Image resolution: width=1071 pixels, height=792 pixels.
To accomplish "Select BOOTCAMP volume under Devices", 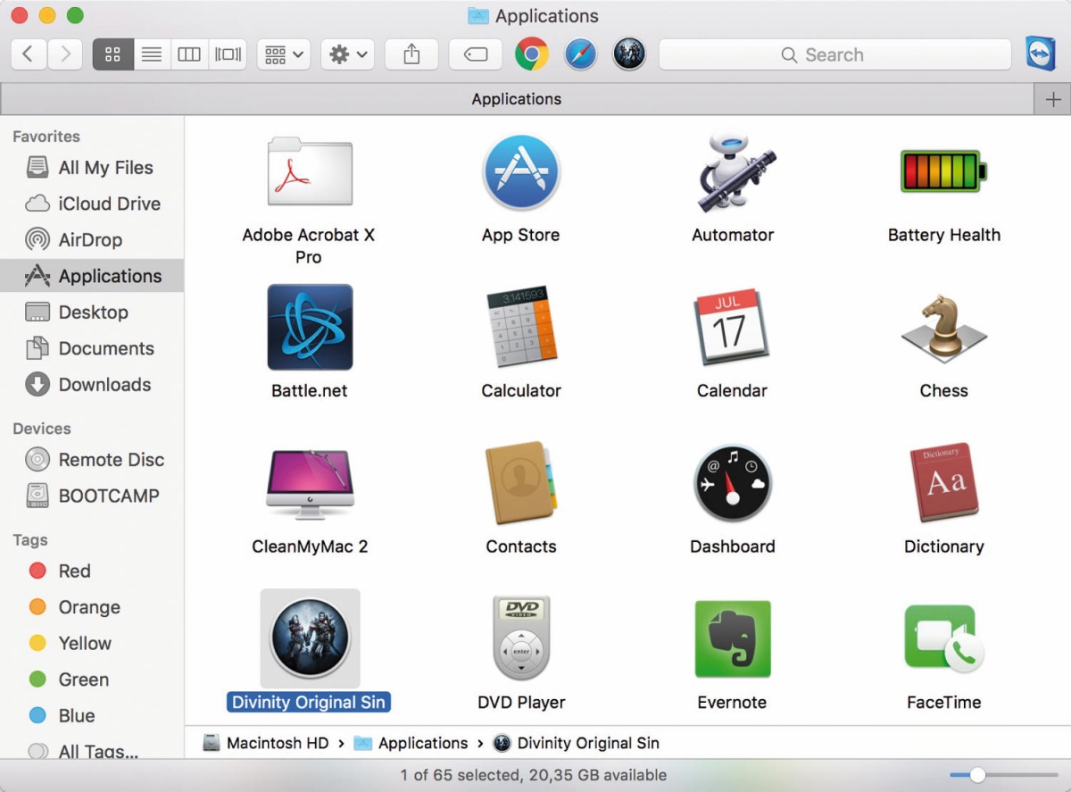I will point(92,496).
